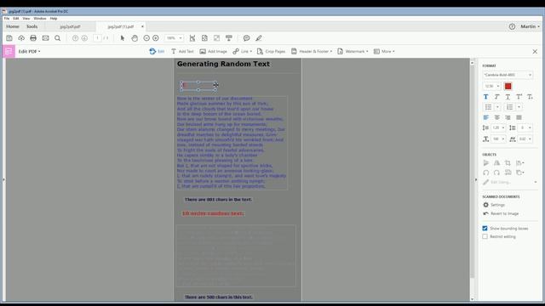Viewport: 545px width, 306px height.
Task: Apply superscript text style
Action: coord(519,97)
